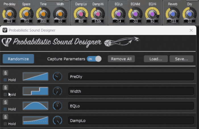This screenshot has width=199, height=129.
Task: Click the small knob in EQLo row
Action: (57, 106)
